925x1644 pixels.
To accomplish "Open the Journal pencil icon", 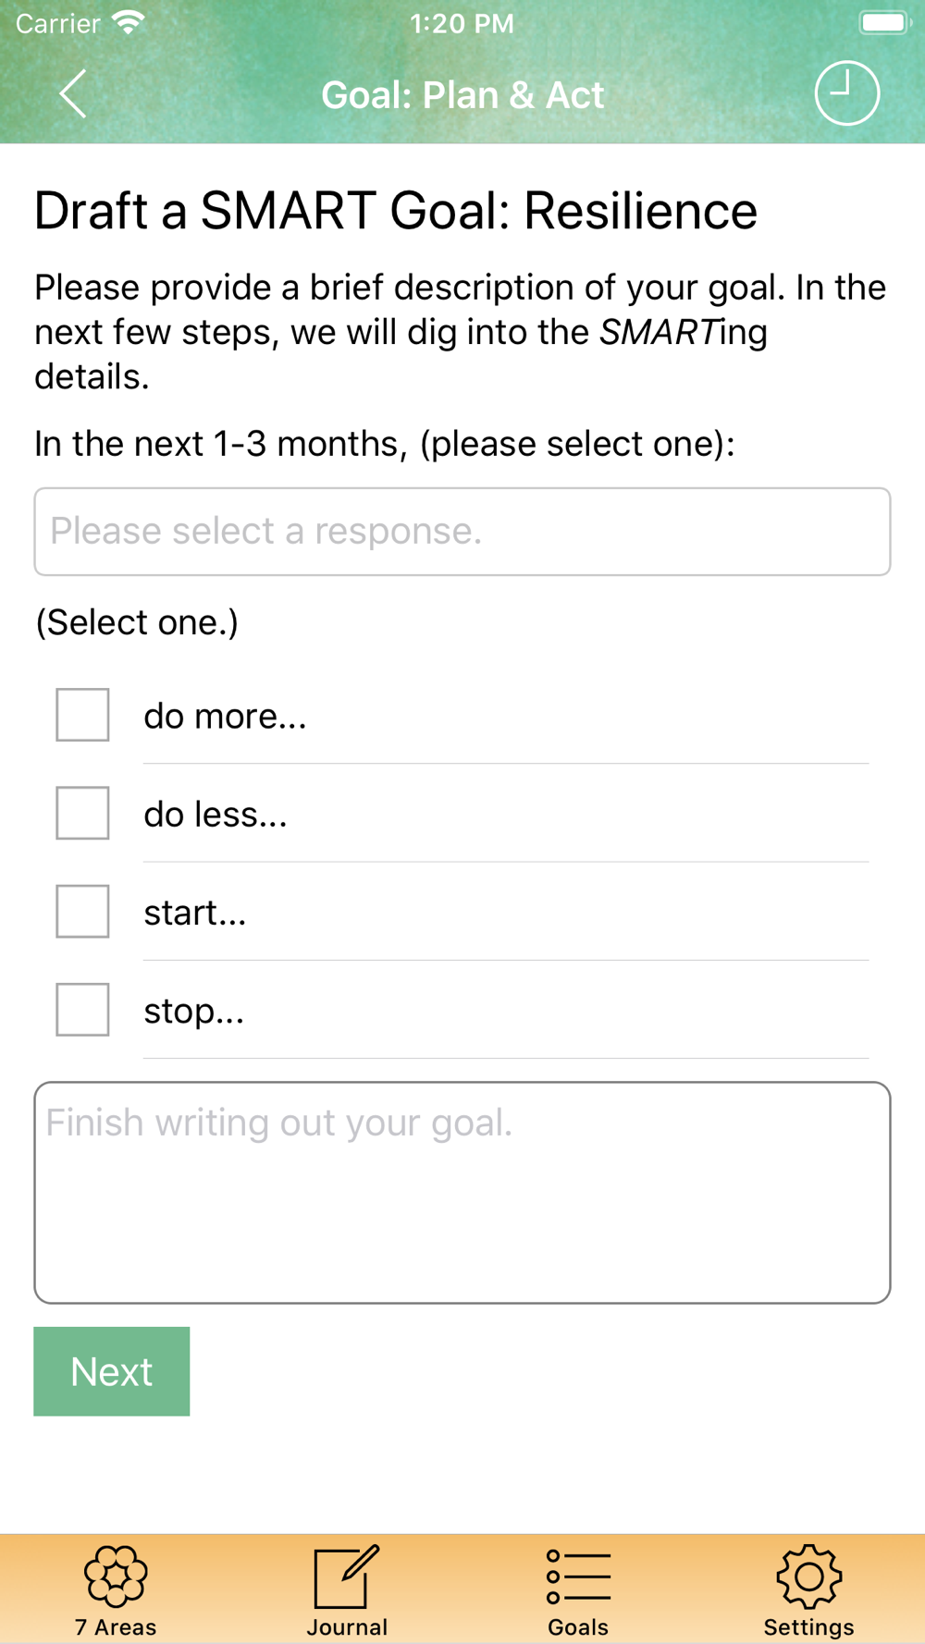I will [x=347, y=1576].
